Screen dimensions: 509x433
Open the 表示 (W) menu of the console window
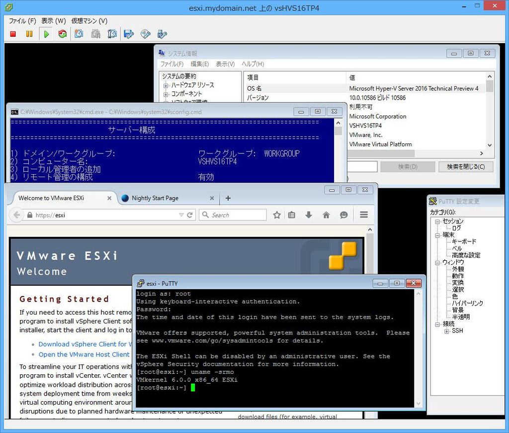54,21
